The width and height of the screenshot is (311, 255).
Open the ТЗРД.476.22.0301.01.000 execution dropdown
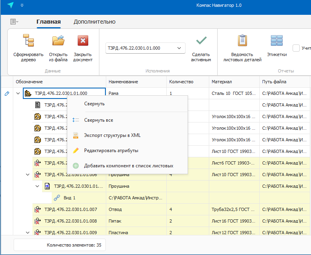coord(179,48)
